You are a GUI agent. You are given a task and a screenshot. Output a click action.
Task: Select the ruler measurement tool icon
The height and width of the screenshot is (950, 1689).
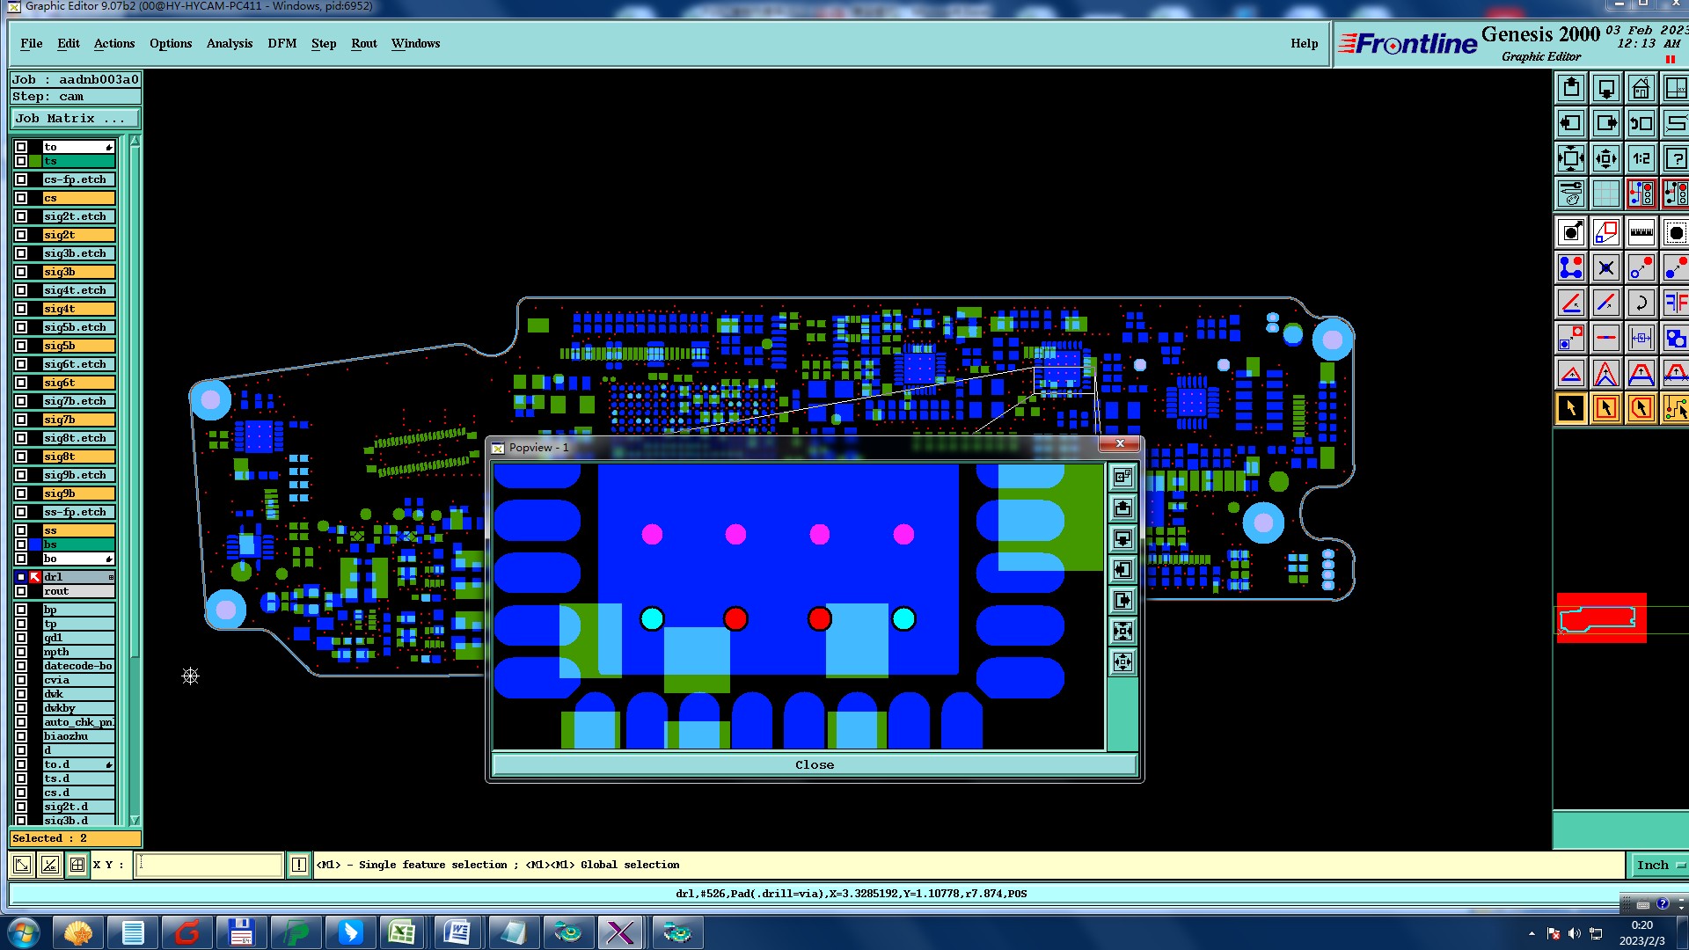pyautogui.click(x=1641, y=233)
